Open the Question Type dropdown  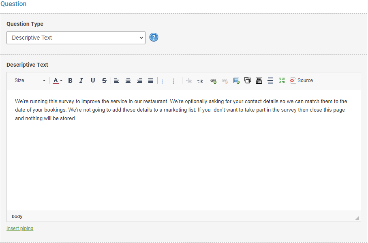[76, 38]
